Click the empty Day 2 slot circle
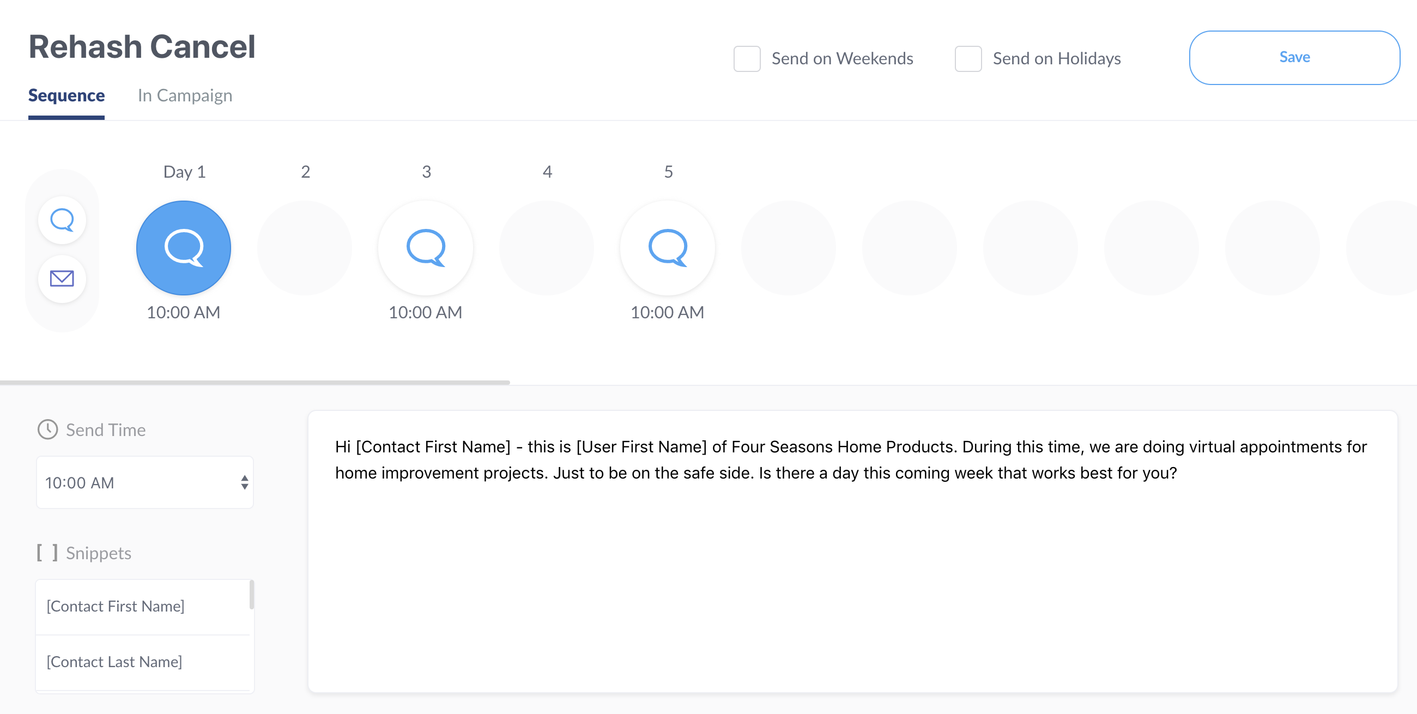Image resolution: width=1417 pixels, height=714 pixels. (304, 247)
